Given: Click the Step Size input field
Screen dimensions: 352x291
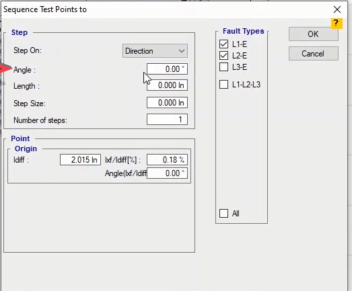Looking at the screenshot, I should tap(167, 103).
